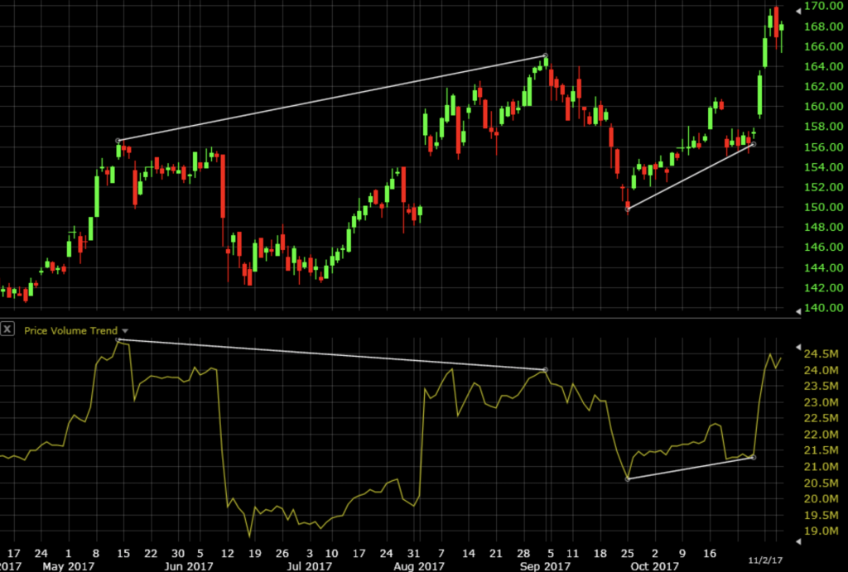Select the price trendline anchor at early September peak
Screen dimensions: 848x572
click(545, 56)
